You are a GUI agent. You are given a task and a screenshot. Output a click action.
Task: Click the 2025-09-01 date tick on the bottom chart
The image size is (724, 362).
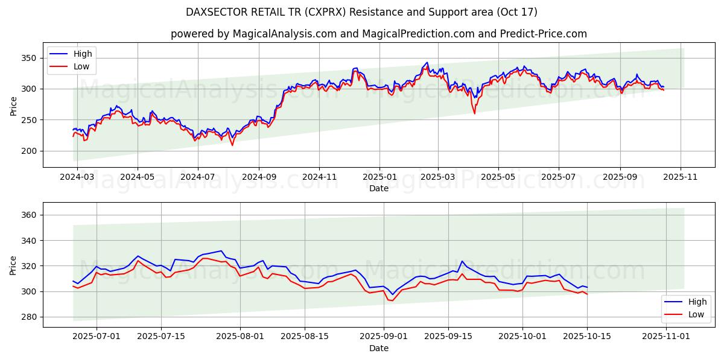[384, 337]
